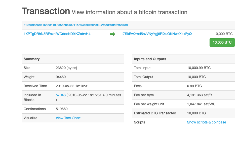
Task: Click the green arrow between addresses
Action: point(112,34)
